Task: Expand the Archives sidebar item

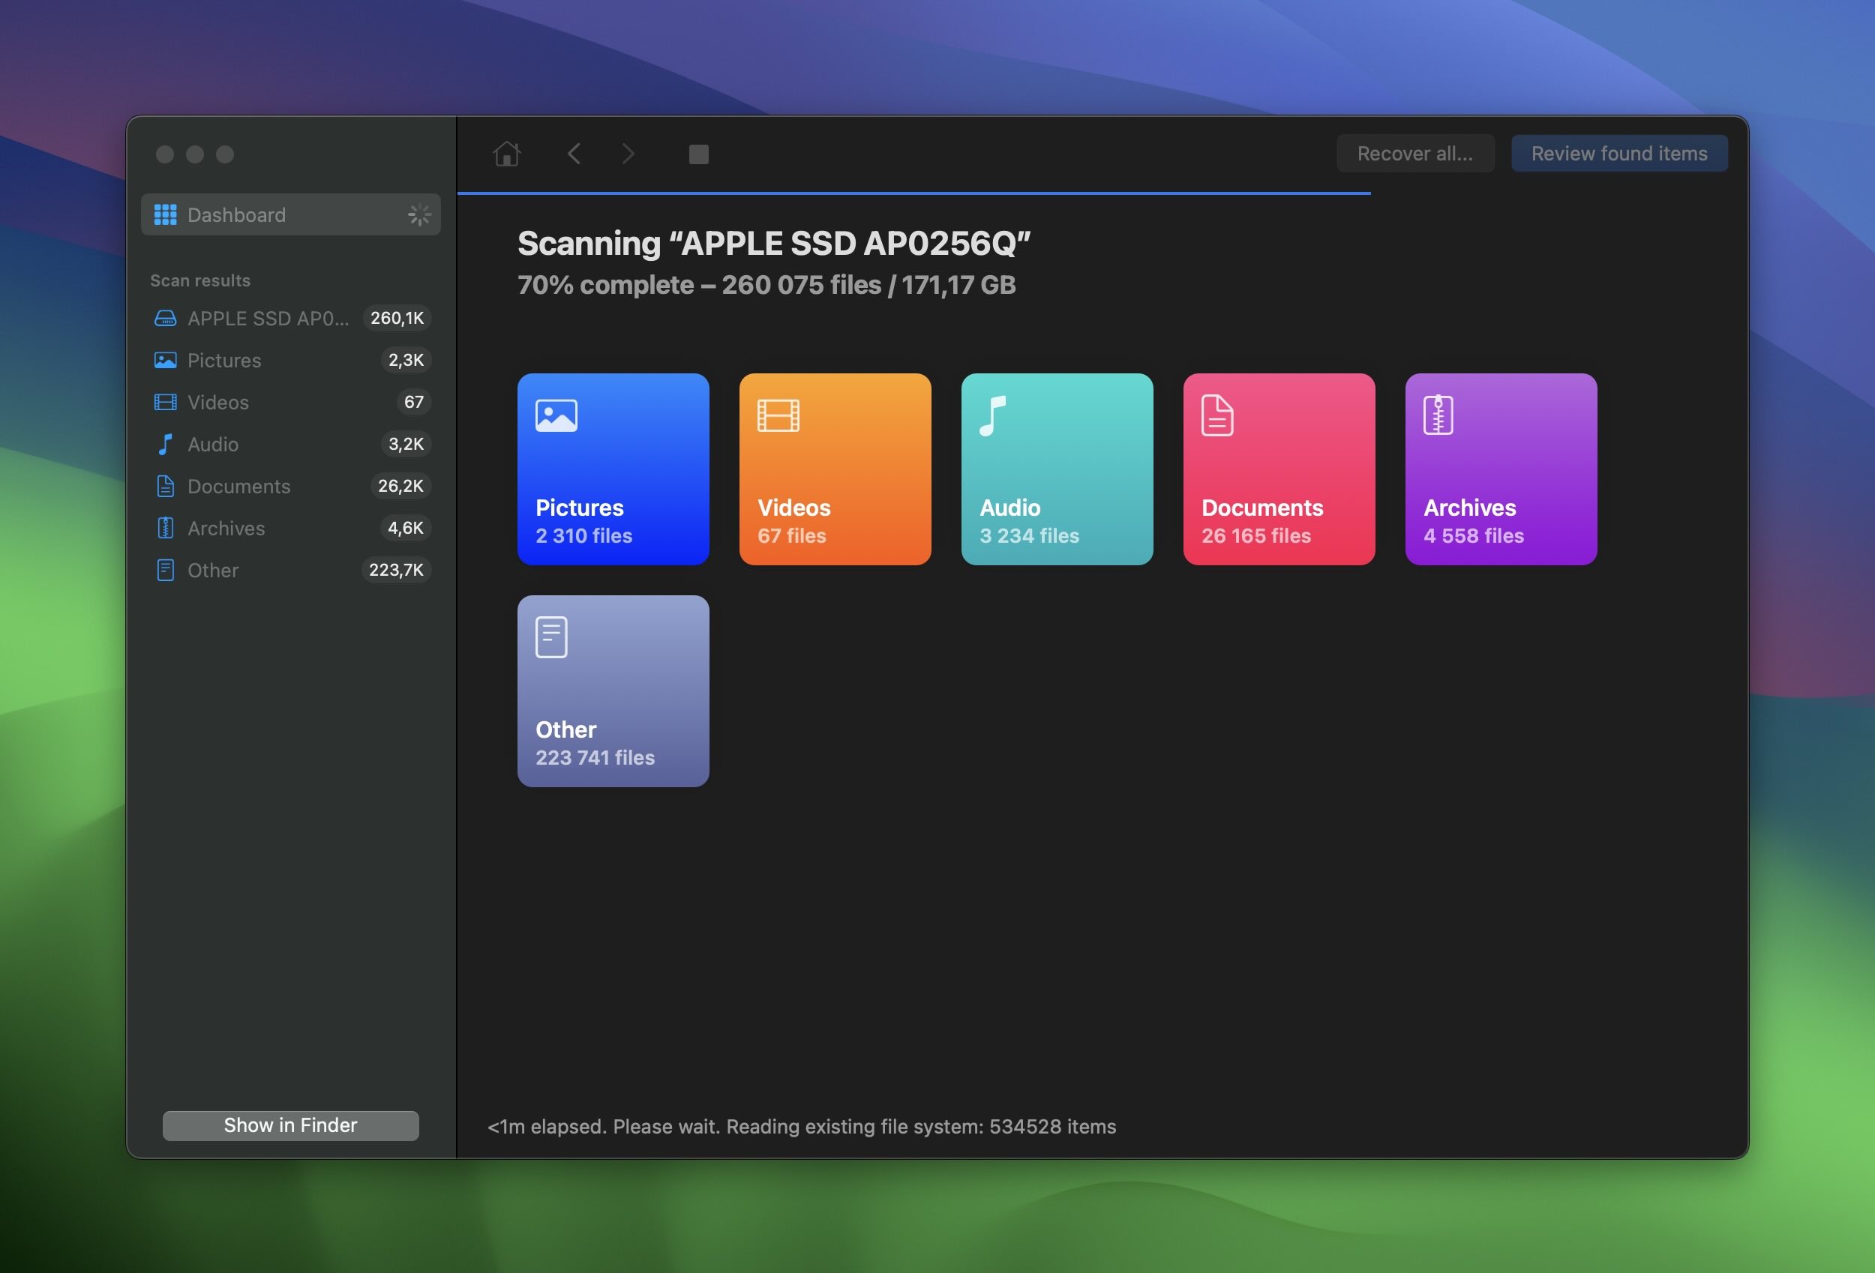Action: pos(226,527)
